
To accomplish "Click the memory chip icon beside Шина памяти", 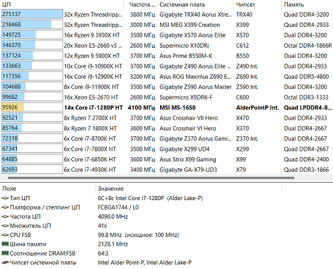I will [x=5, y=244].
